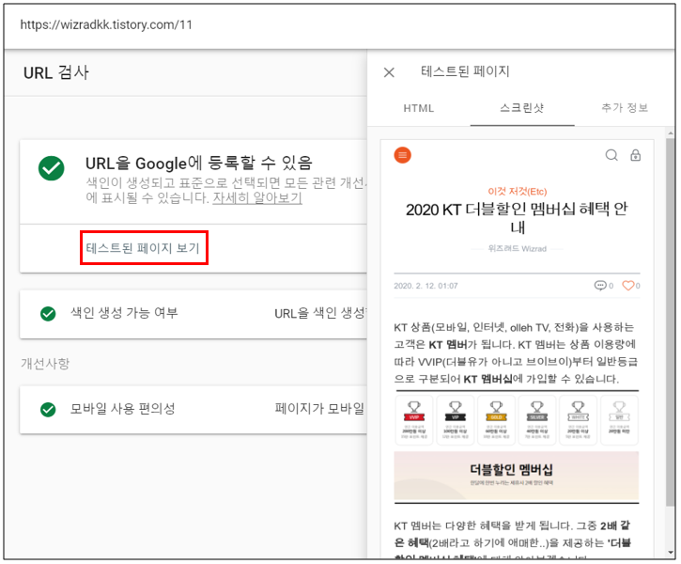The width and height of the screenshot is (681, 564).
Task: Click the 이것 저것(Etc) category link in preview
Action: 518,191
